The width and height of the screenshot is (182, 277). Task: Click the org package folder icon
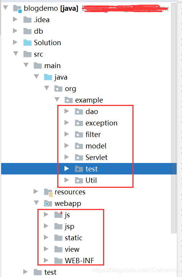point(58,88)
